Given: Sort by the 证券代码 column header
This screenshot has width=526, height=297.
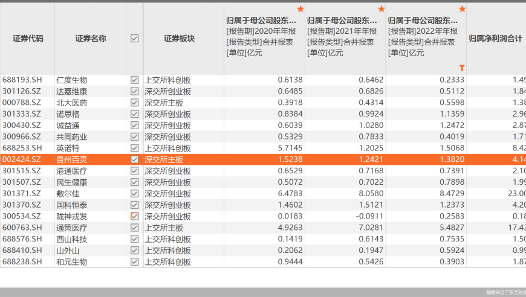Looking at the screenshot, I should click(28, 39).
